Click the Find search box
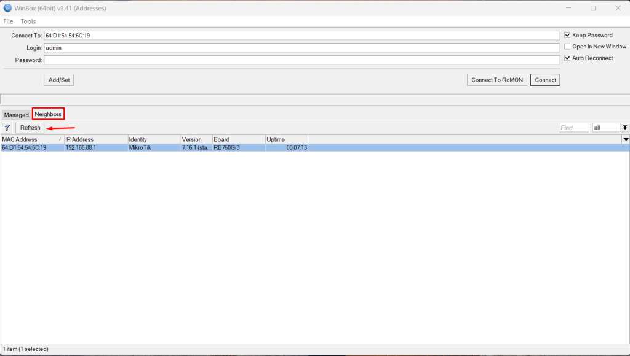630x356 pixels. [x=574, y=128]
